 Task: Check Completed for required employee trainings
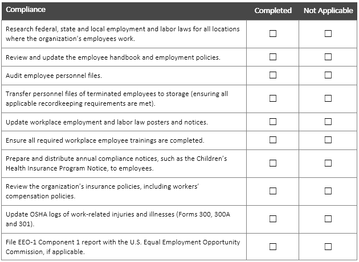click(x=273, y=140)
